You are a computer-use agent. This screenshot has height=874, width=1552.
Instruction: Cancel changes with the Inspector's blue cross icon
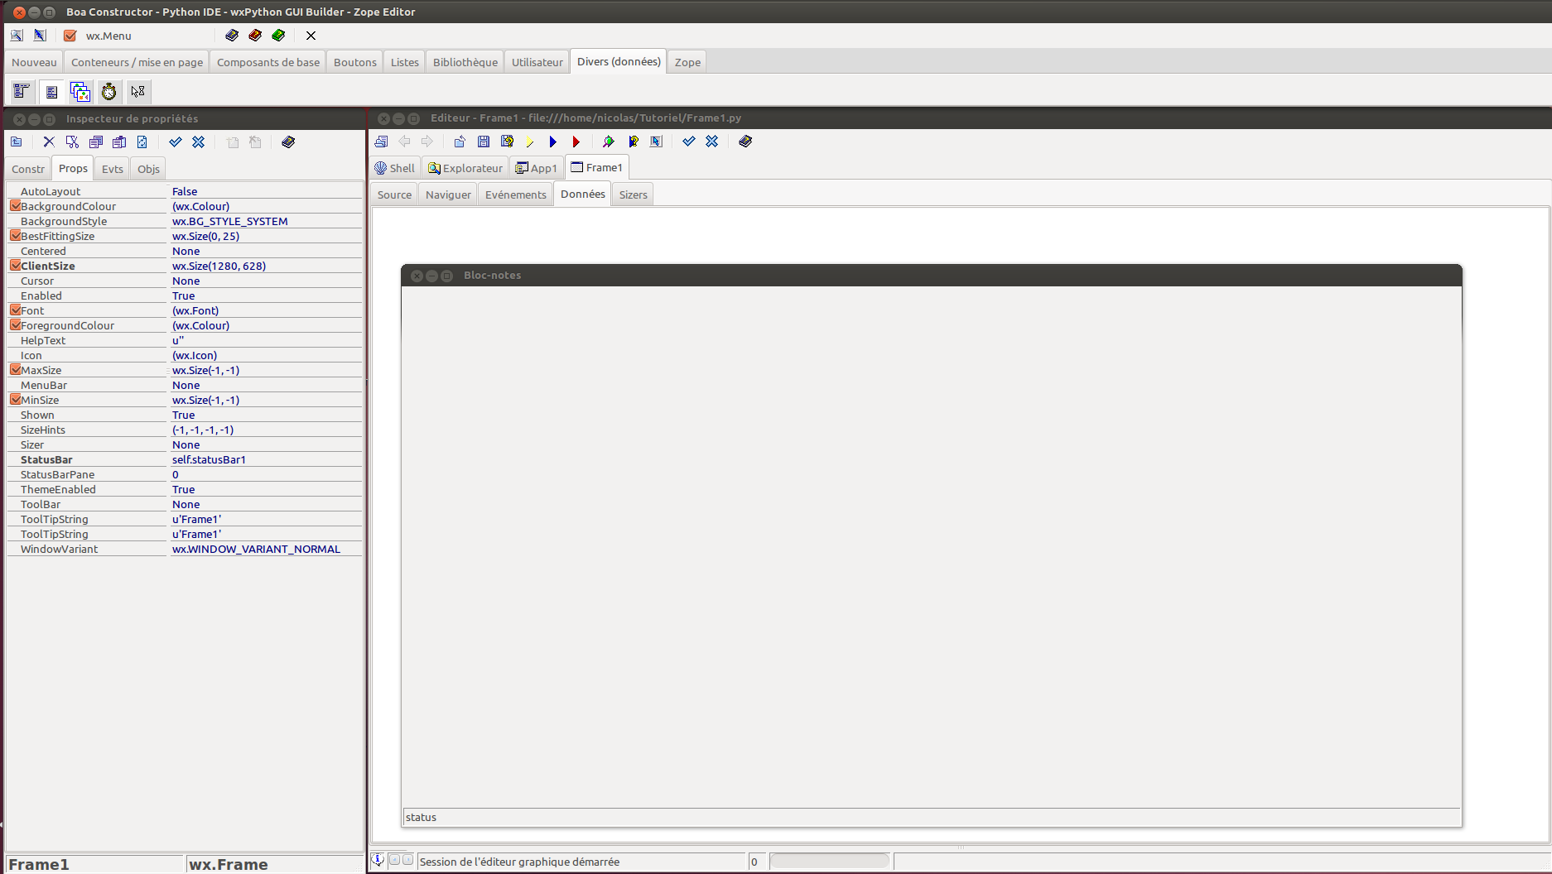coord(199,142)
